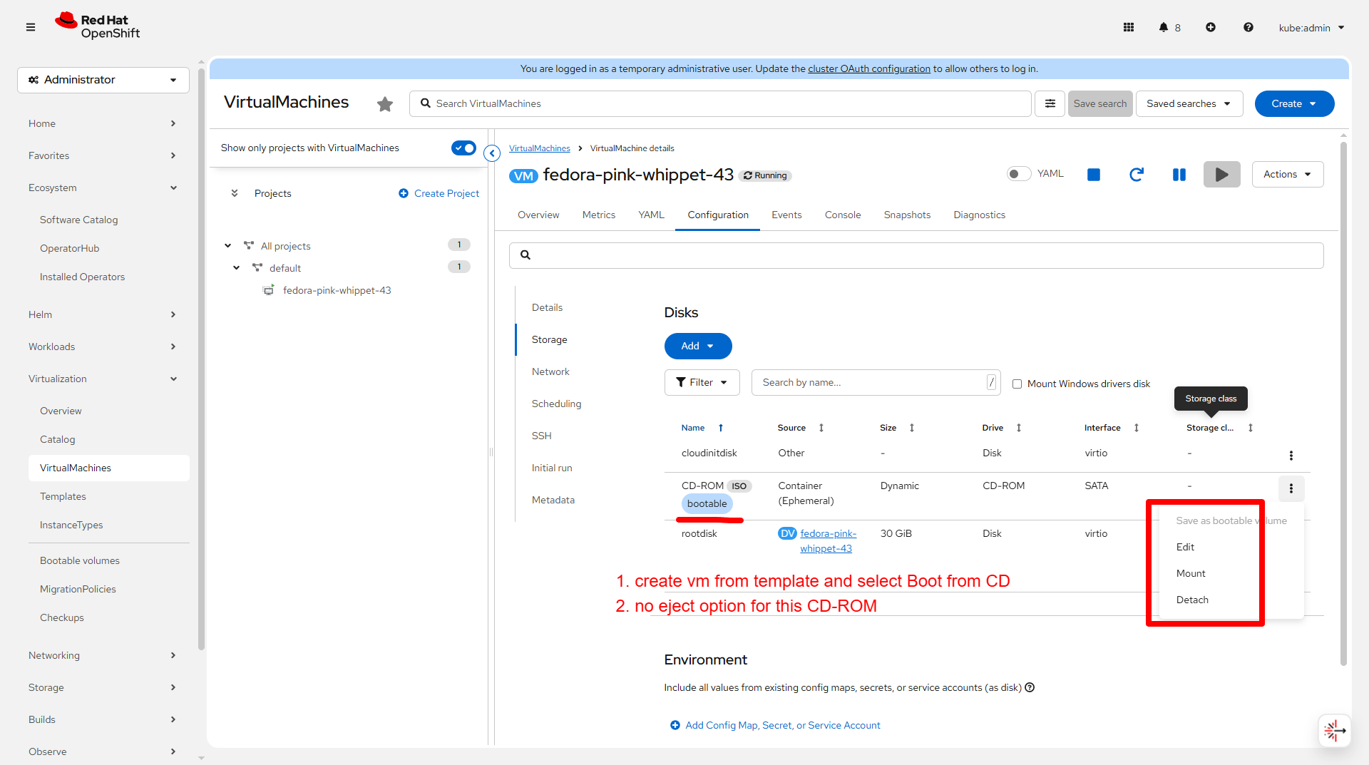Screen dimensions: 1369x765
Task: Select fedora-pink-whippet-43 in project tree
Action: point(337,290)
